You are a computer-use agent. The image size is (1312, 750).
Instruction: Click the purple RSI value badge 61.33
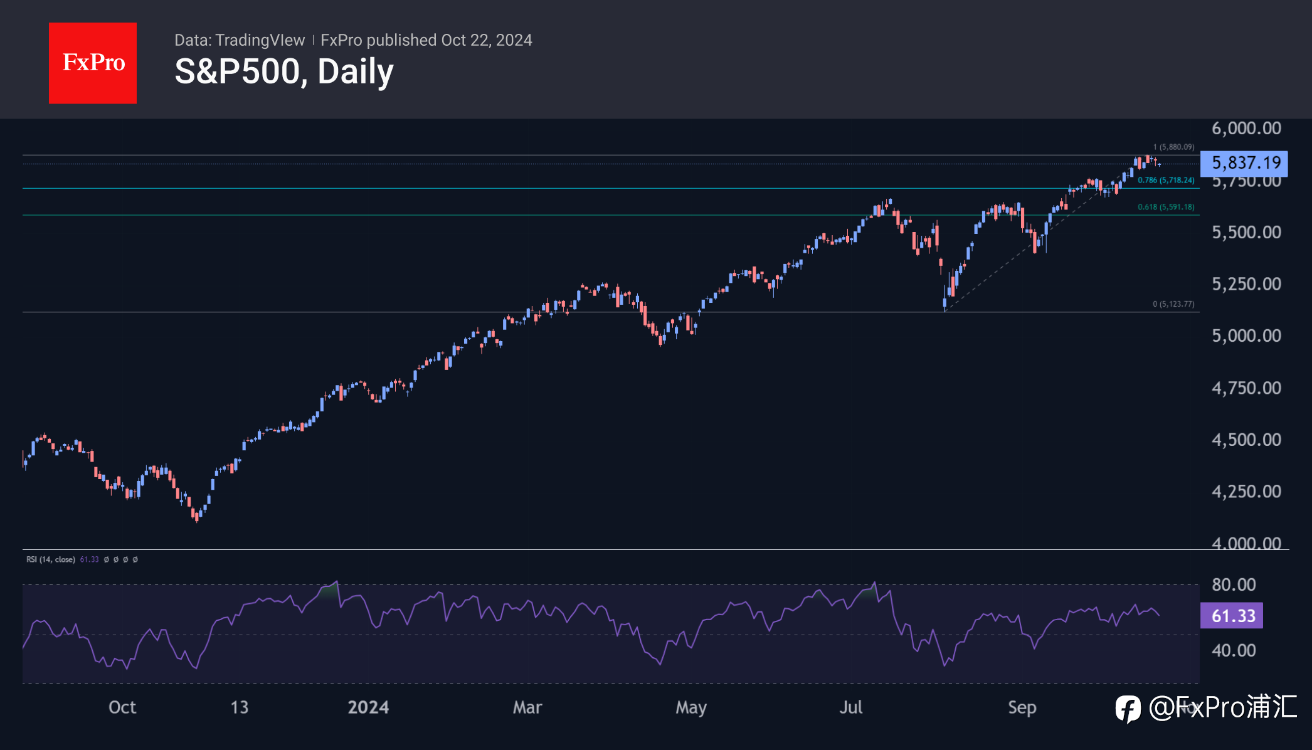(x=1231, y=615)
